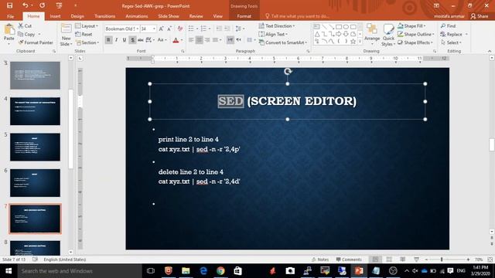Viewport: 495px width, 278px height.
Task: Pick the font color swatch
Action: pyautogui.click(x=176, y=40)
